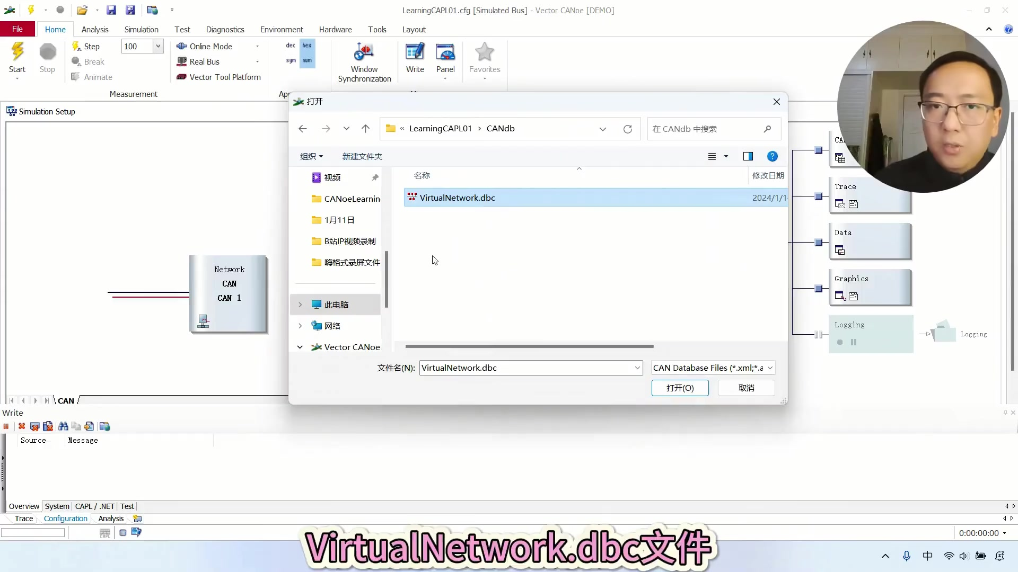Select VirtualNetwork.dbc in file list

(x=595, y=198)
